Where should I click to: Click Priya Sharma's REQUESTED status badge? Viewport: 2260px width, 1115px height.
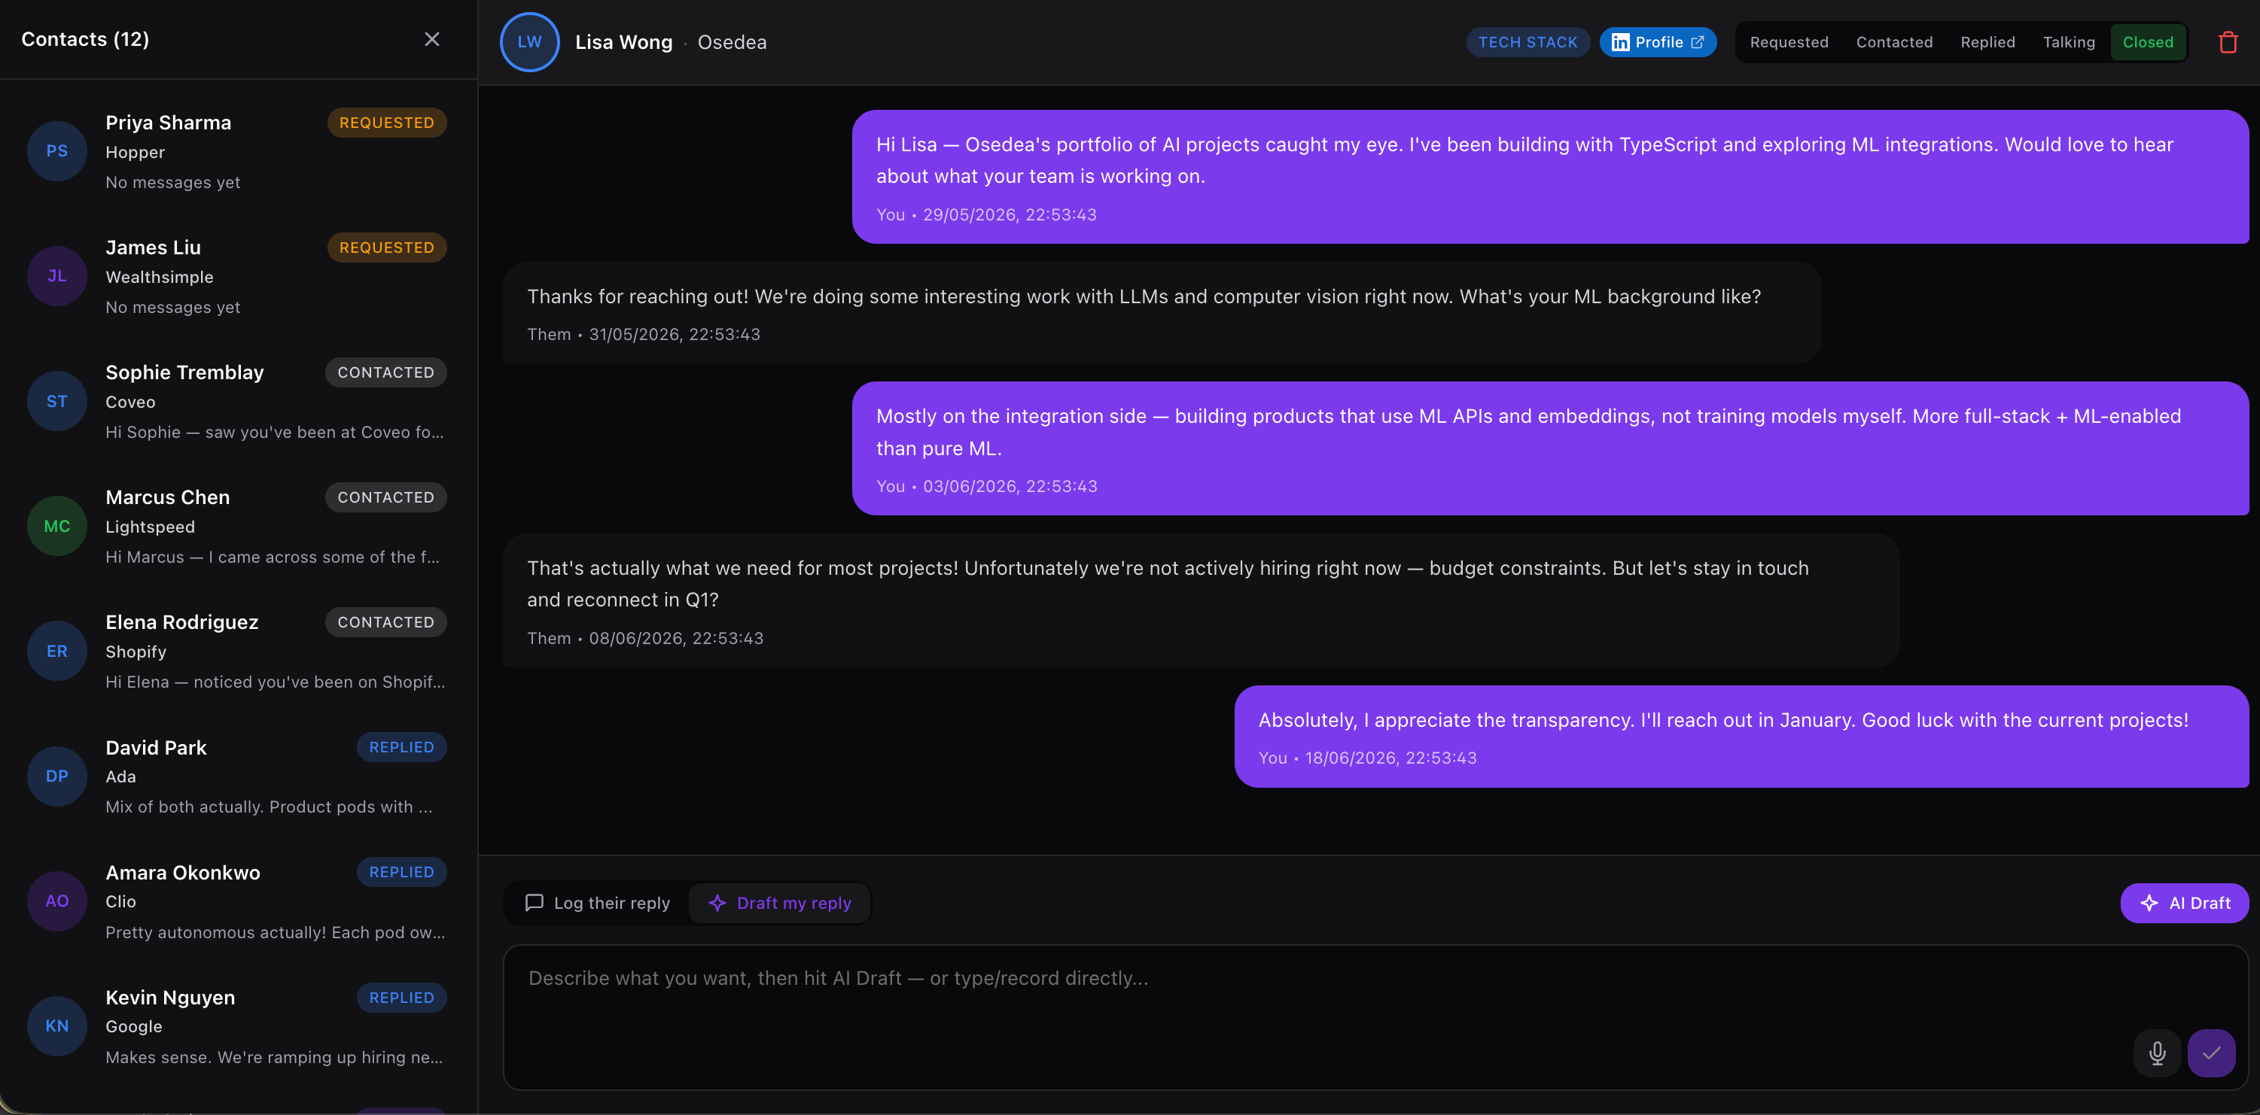tap(387, 123)
